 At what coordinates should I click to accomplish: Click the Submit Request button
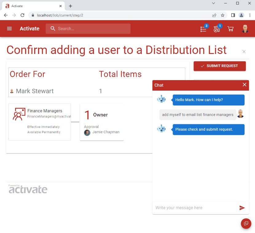click(x=220, y=66)
